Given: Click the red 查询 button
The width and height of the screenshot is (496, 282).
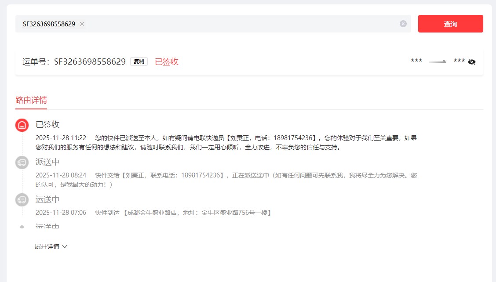Looking at the screenshot, I should click(450, 24).
